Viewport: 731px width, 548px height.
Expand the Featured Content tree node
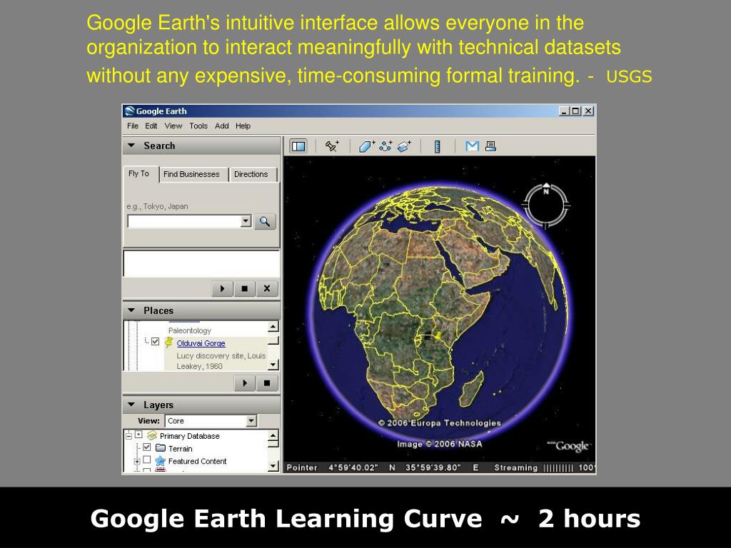pos(136,462)
